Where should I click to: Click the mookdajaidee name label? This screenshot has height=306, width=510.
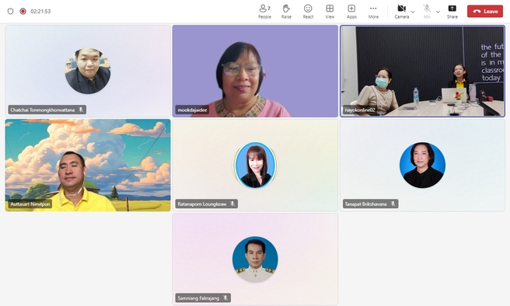click(192, 110)
